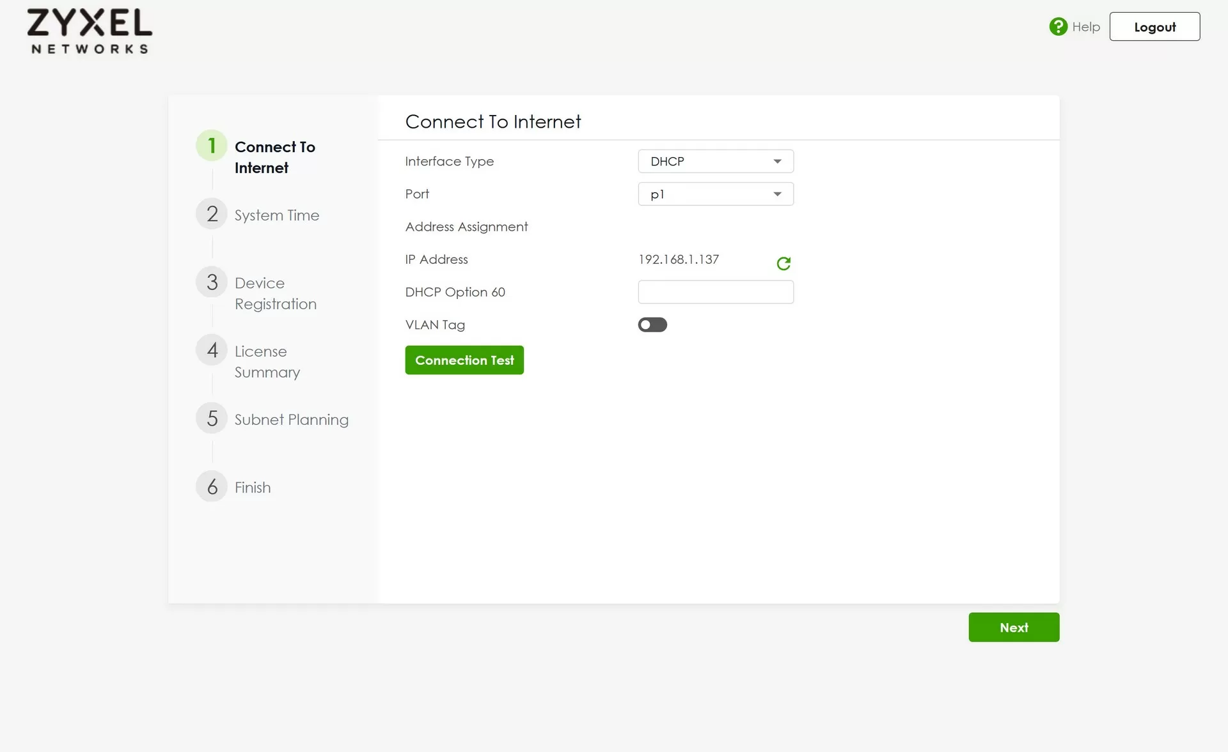Click the step 6 number circle
Image resolution: width=1228 pixels, height=752 pixels.
(x=212, y=487)
